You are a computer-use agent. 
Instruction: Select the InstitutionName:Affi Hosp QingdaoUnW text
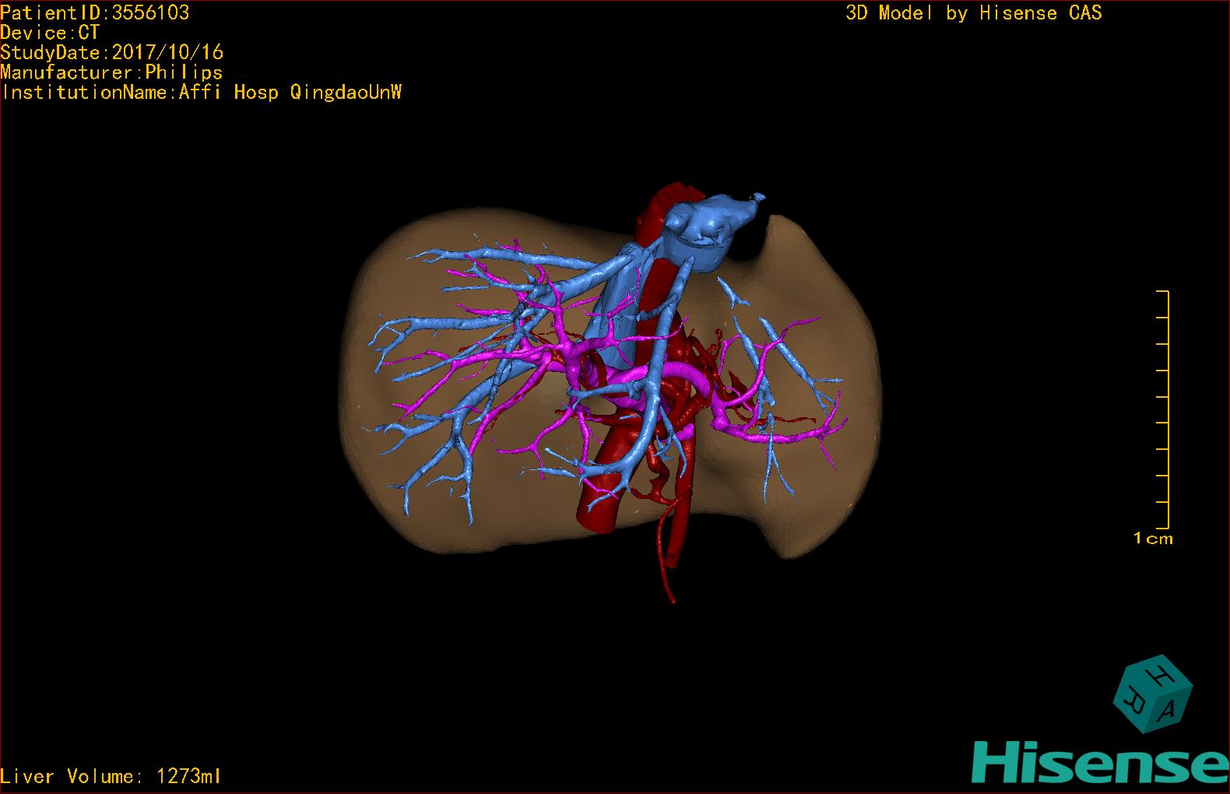[202, 93]
